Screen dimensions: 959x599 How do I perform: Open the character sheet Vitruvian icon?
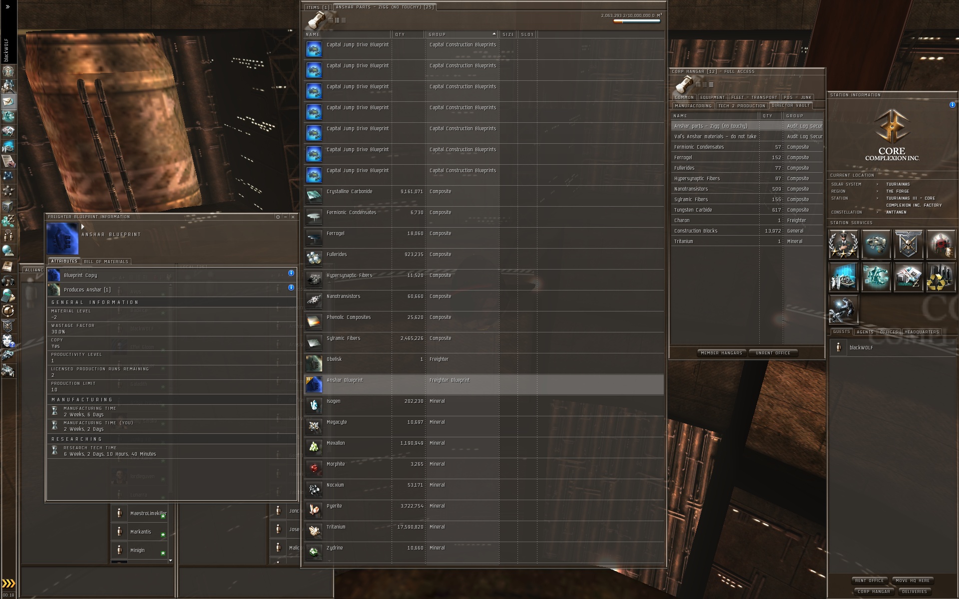[8, 71]
